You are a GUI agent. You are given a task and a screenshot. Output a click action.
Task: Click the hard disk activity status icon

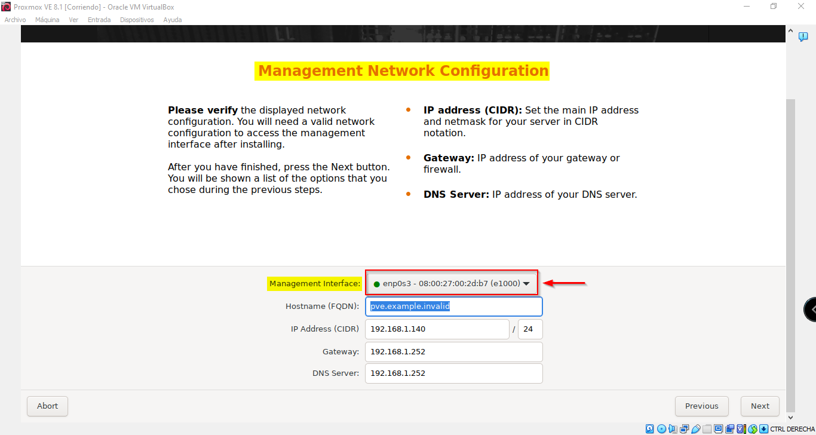[650, 429]
